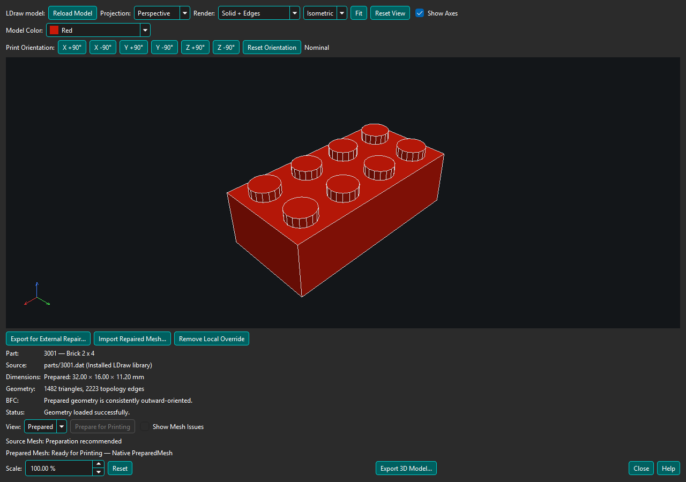This screenshot has width=686, height=482.
Task: Click Remove Local Override
Action: tap(212, 338)
